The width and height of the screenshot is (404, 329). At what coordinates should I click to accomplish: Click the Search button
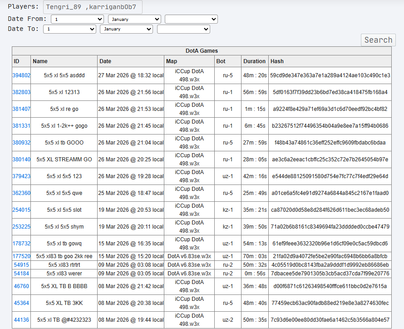point(378,40)
